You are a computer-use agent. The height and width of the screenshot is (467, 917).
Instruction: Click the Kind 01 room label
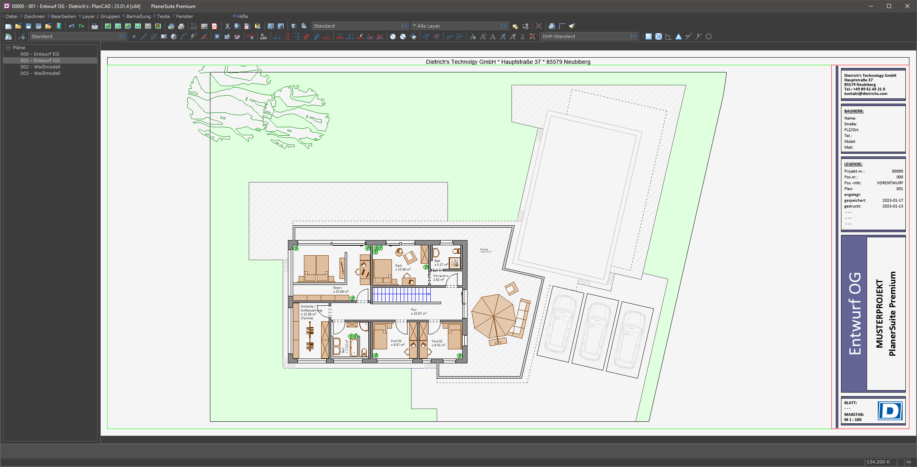click(398, 343)
